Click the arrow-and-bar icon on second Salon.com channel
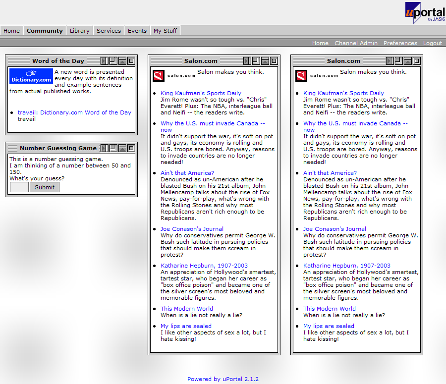 point(390,61)
